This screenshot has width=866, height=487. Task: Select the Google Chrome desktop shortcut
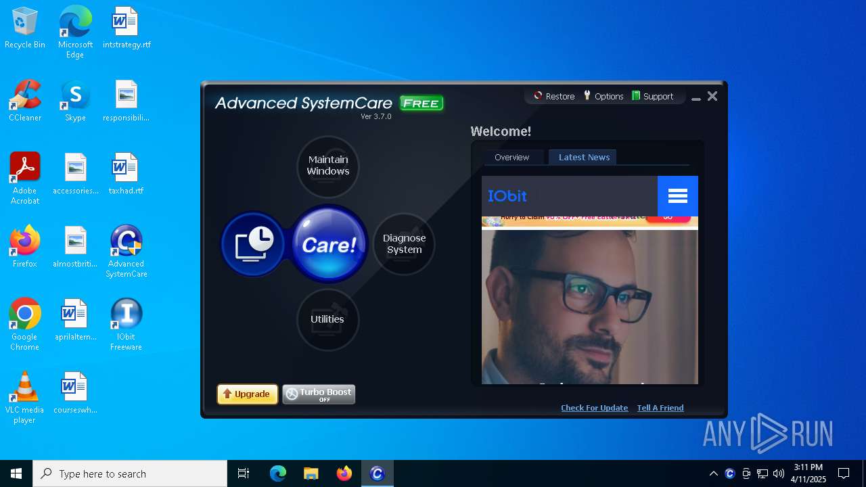(25, 325)
